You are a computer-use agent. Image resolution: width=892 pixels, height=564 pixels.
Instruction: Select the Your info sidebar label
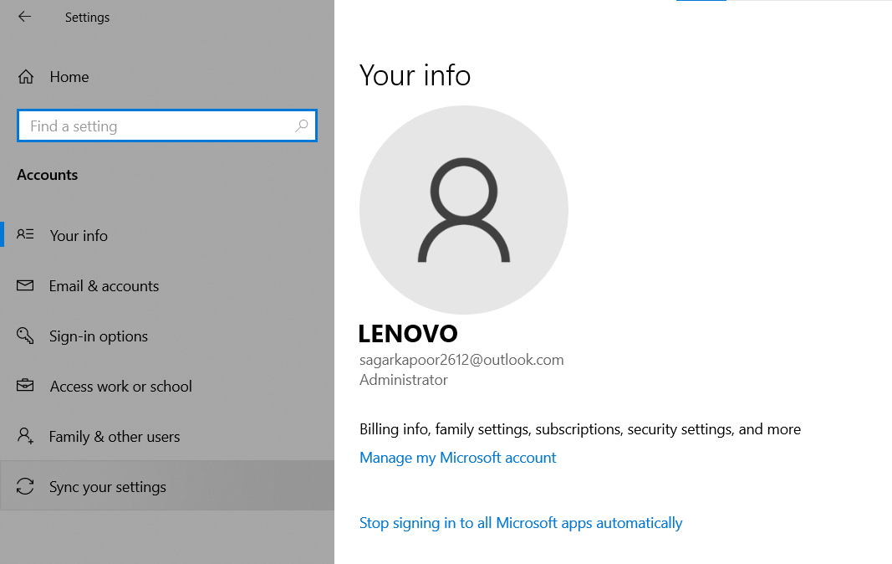pos(79,236)
